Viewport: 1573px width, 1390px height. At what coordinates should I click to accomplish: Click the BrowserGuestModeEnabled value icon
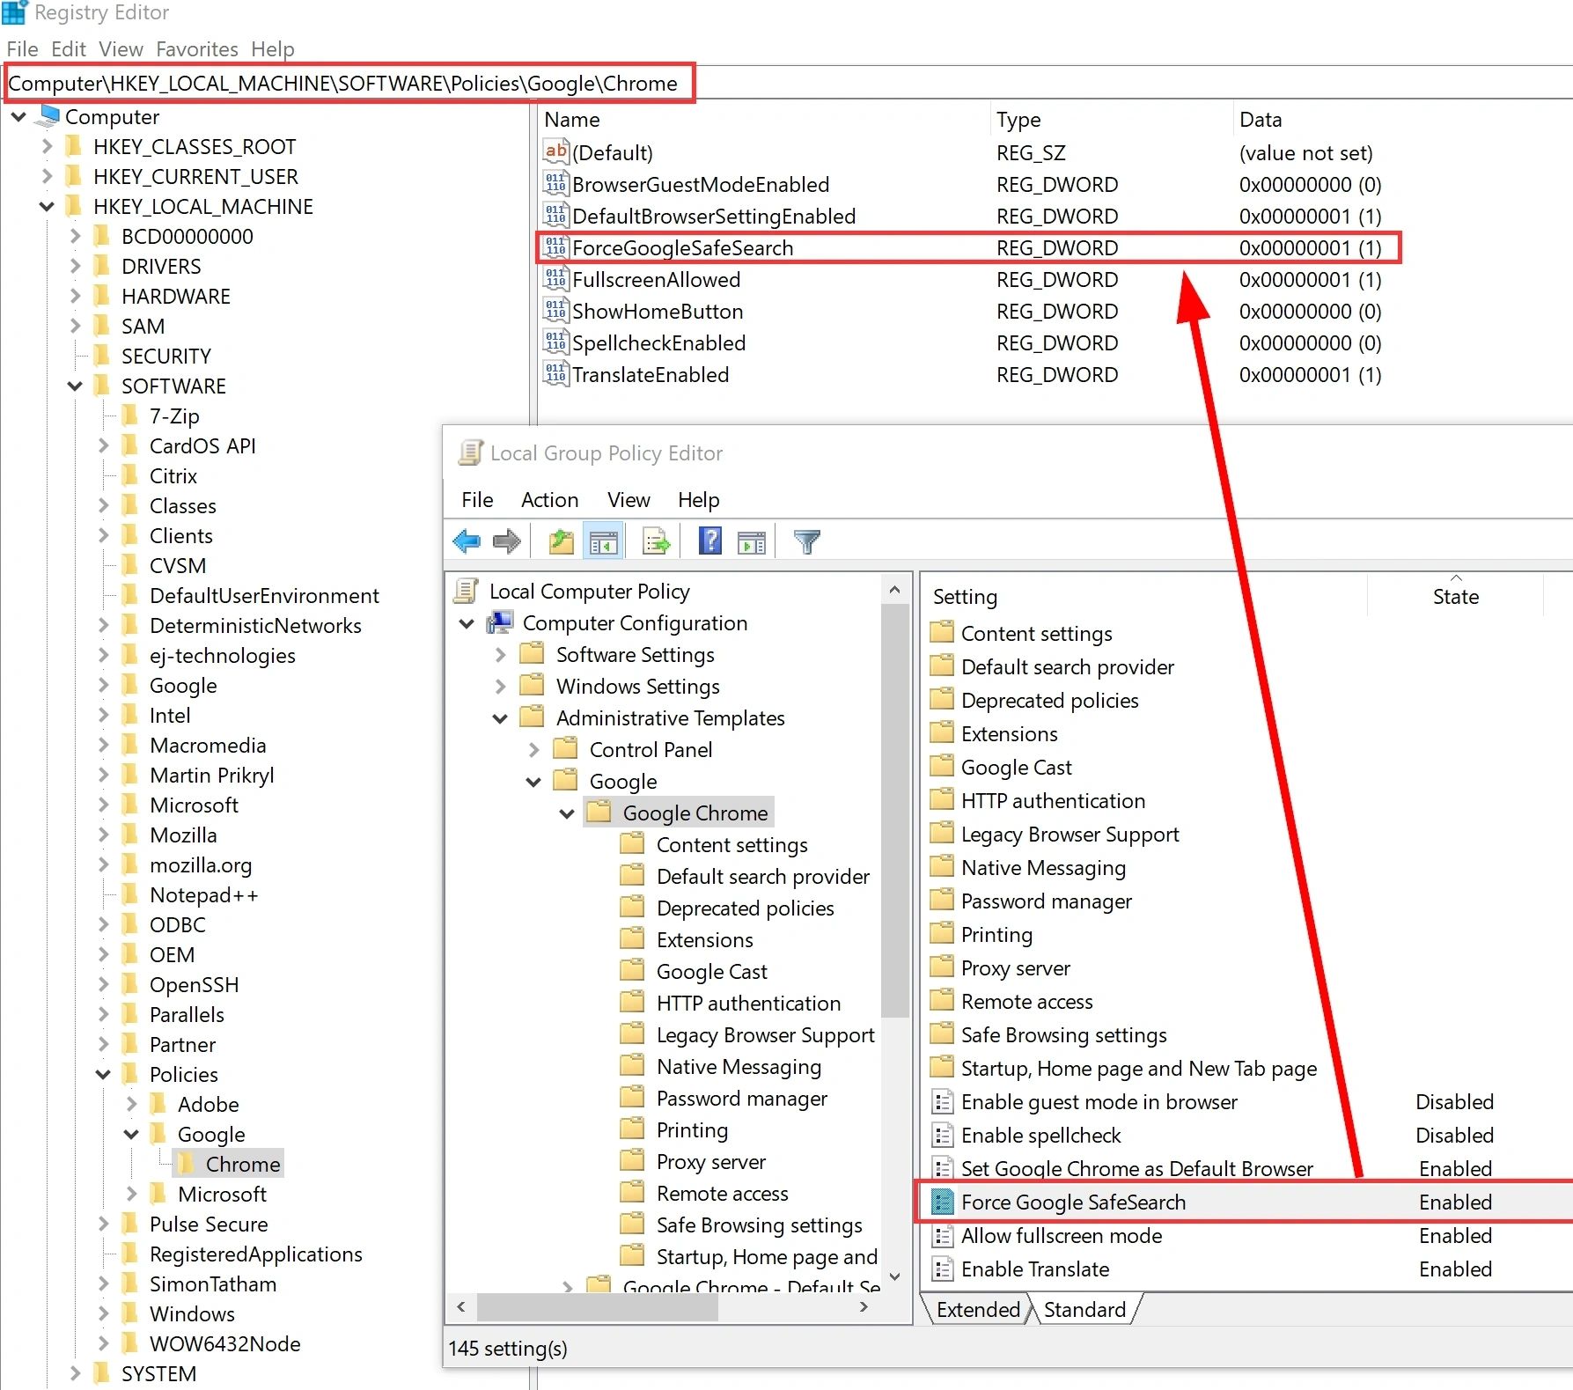[555, 184]
